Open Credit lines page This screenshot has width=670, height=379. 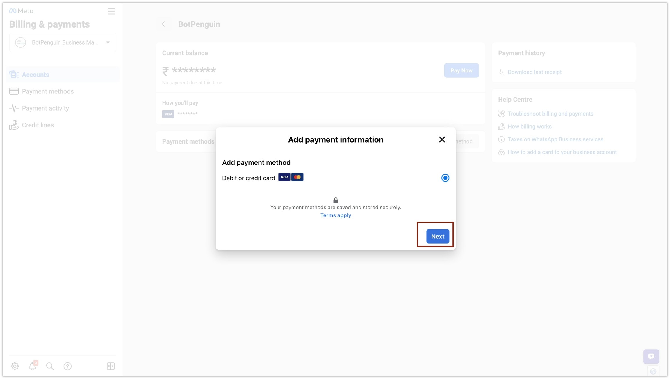38,125
